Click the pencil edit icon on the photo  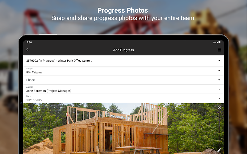[x=219, y=150]
